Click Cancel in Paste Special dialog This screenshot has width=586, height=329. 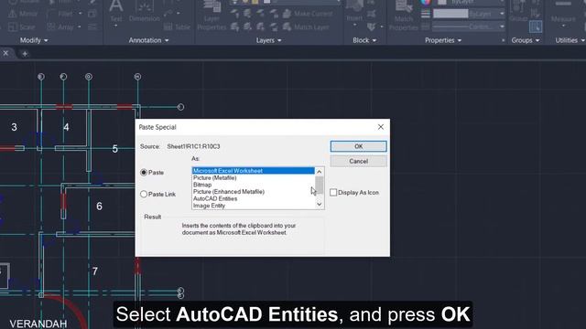tap(358, 161)
